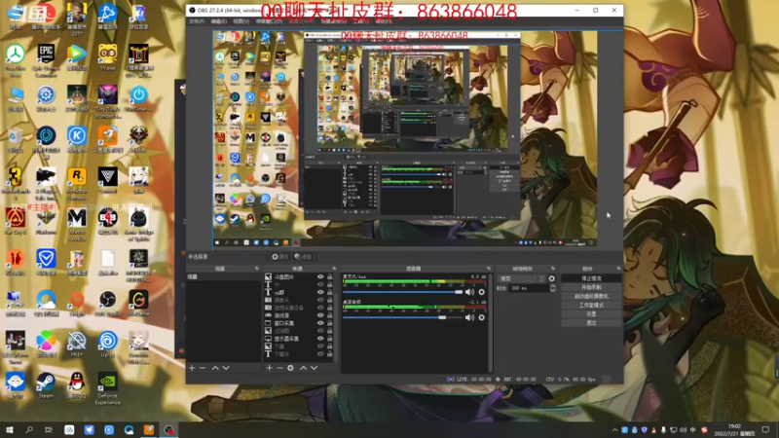This screenshot has height=438, width=779.
Task: Open the QQ penguin desktop icon
Action: coord(77,385)
